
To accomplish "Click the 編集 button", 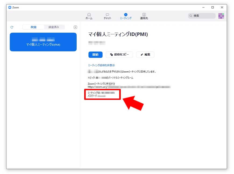I will click(145, 55).
